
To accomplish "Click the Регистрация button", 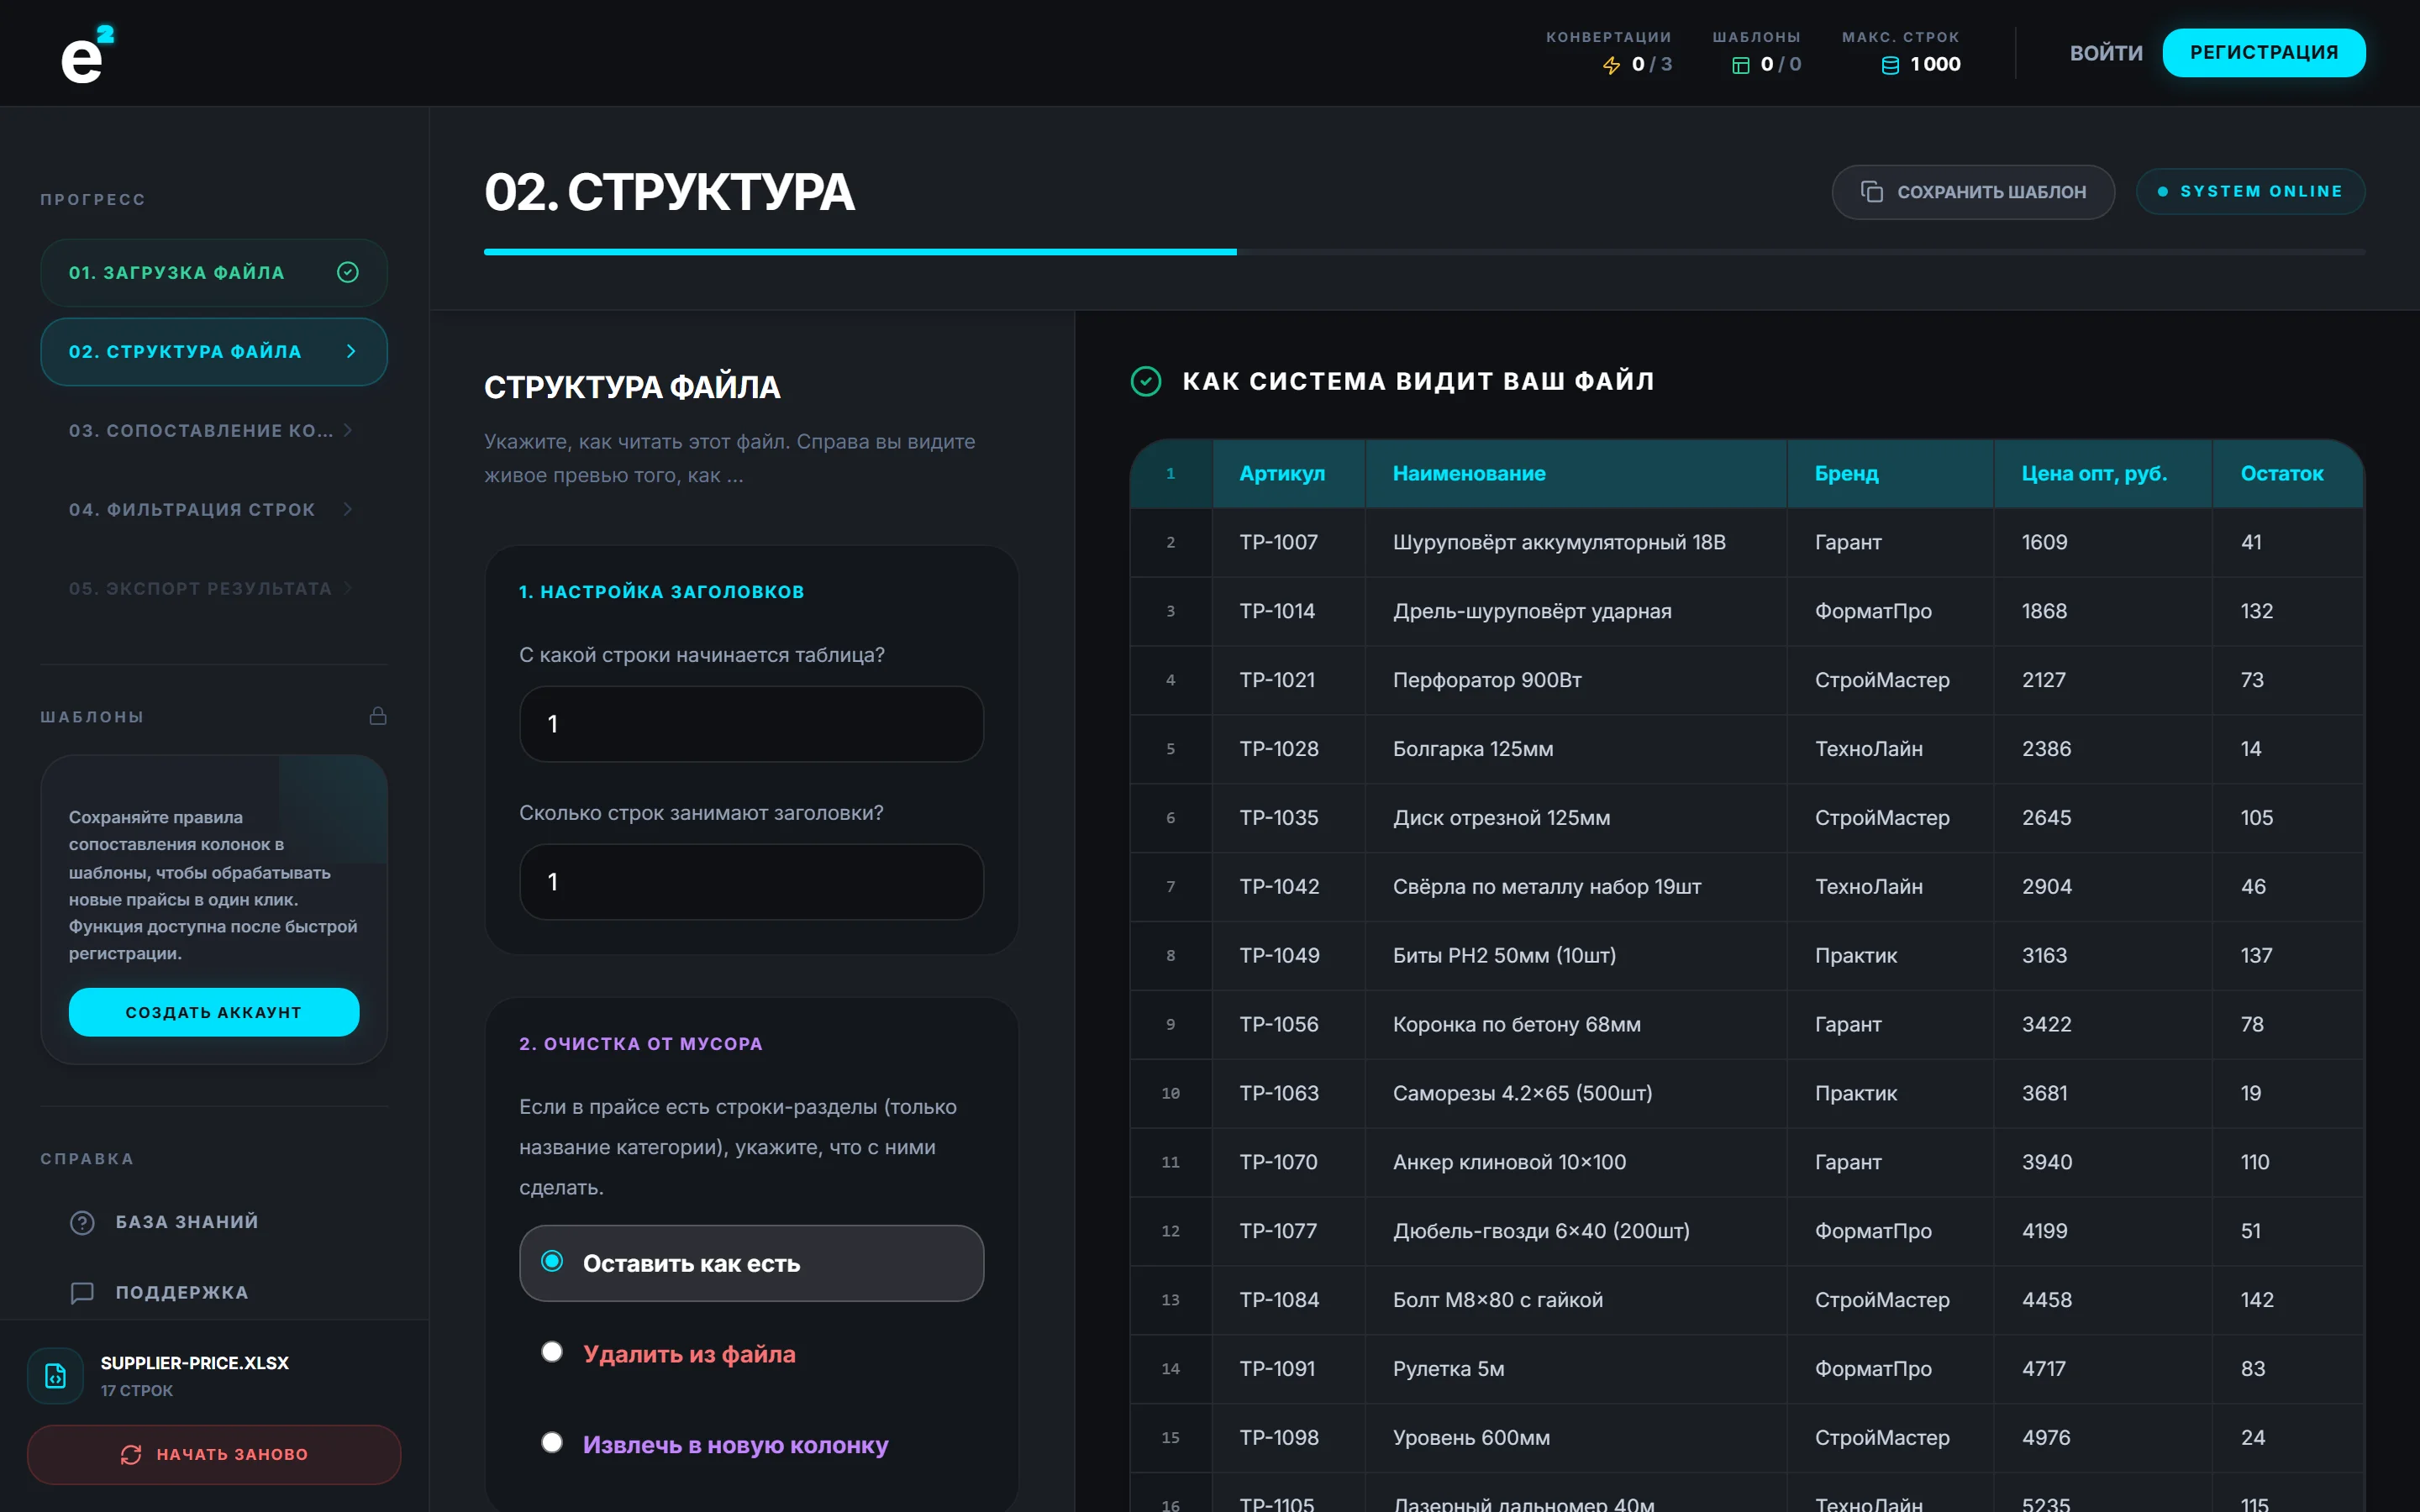I will coord(2264,52).
